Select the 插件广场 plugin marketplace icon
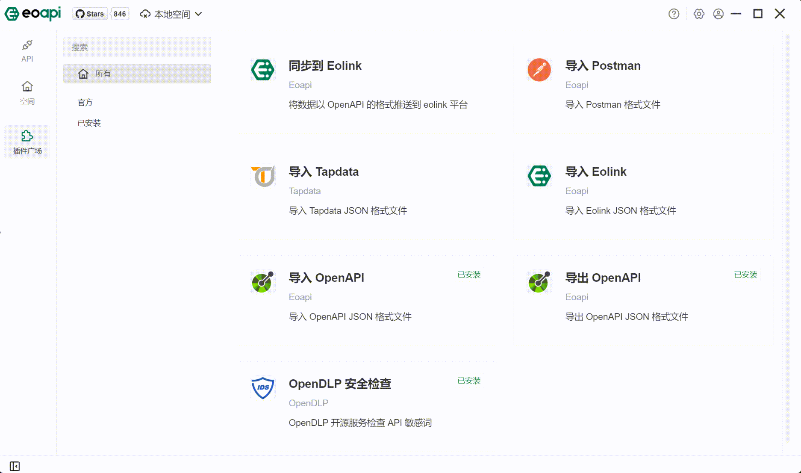The width and height of the screenshot is (801, 473). click(x=27, y=142)
